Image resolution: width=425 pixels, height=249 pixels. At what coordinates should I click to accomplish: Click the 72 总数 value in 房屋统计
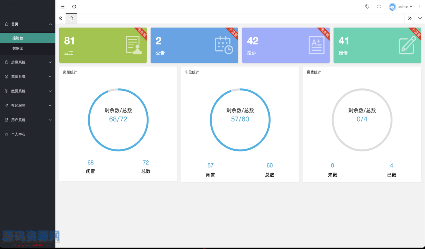(146, 163)
